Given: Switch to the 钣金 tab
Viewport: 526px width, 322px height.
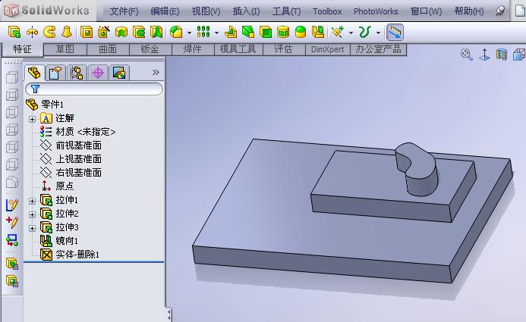Looking at the screenshot, I should (150, 49).
